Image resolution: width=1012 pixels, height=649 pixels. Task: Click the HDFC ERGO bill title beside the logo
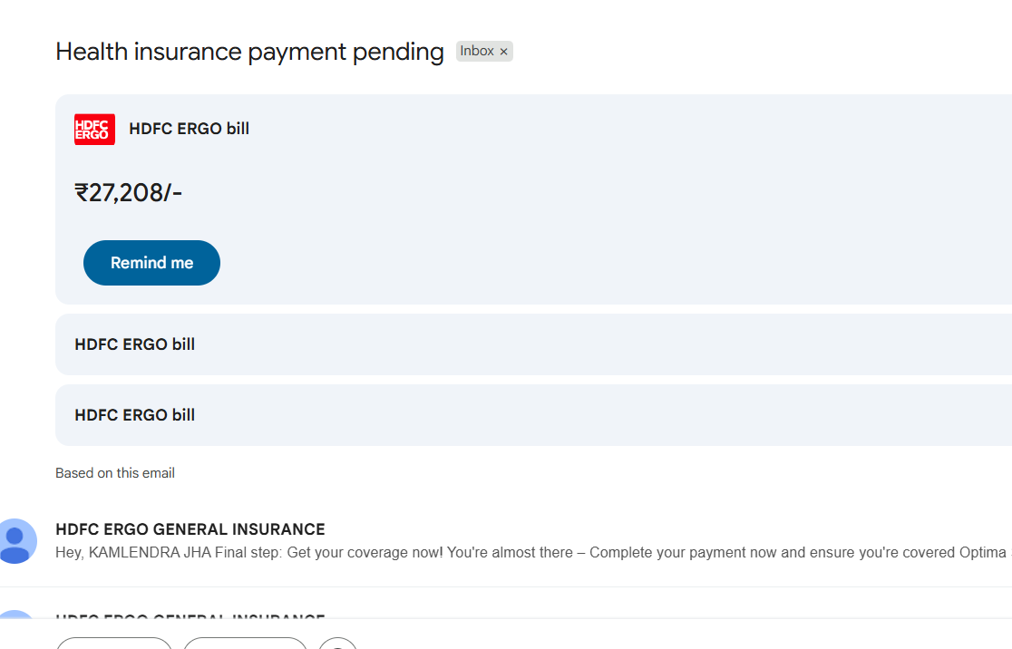click(190, 129)
